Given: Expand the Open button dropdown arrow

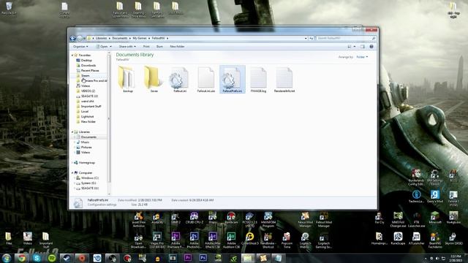Looking at the screenshot, I should click(x=110, y=47).
